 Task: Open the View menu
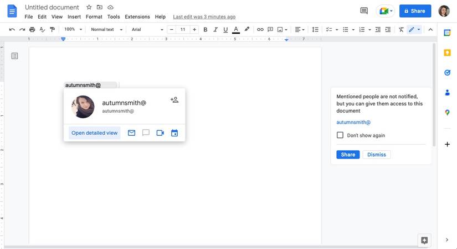point(57,17)
